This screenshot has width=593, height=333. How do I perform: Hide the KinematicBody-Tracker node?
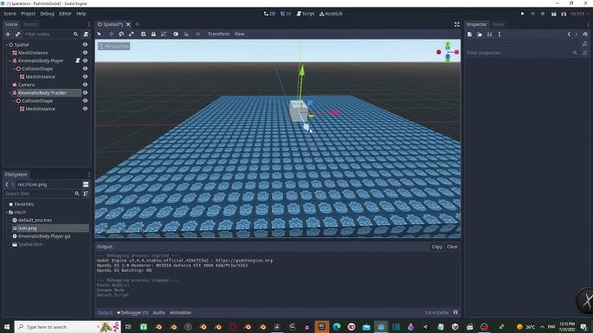click(x=85, y=92)
